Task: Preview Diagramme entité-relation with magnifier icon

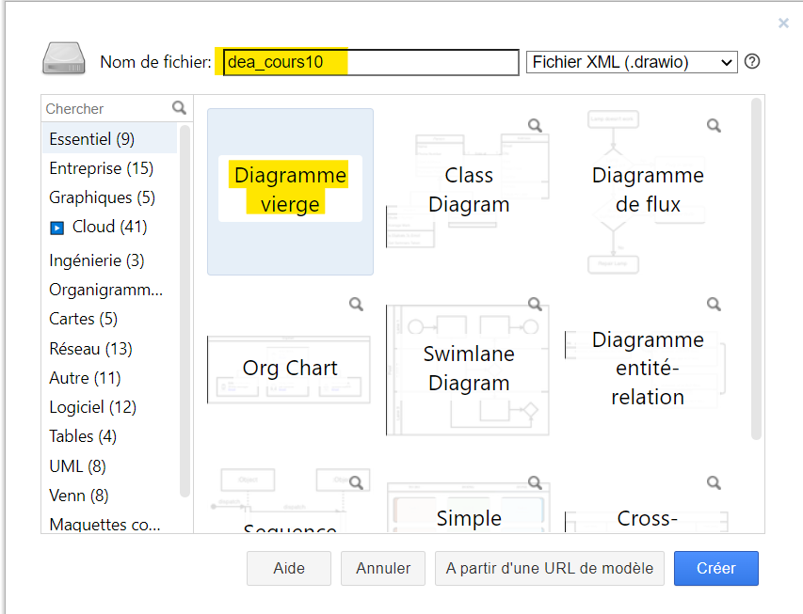Action: click(714, 304)
